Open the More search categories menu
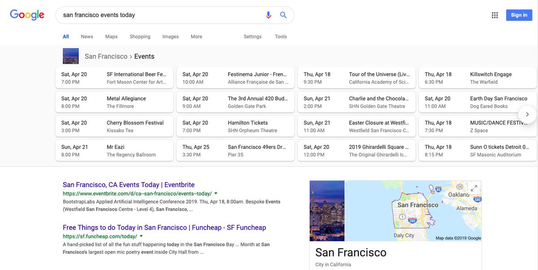The height and width of the screenshot is (270, 538). click(x=196, y=36)
